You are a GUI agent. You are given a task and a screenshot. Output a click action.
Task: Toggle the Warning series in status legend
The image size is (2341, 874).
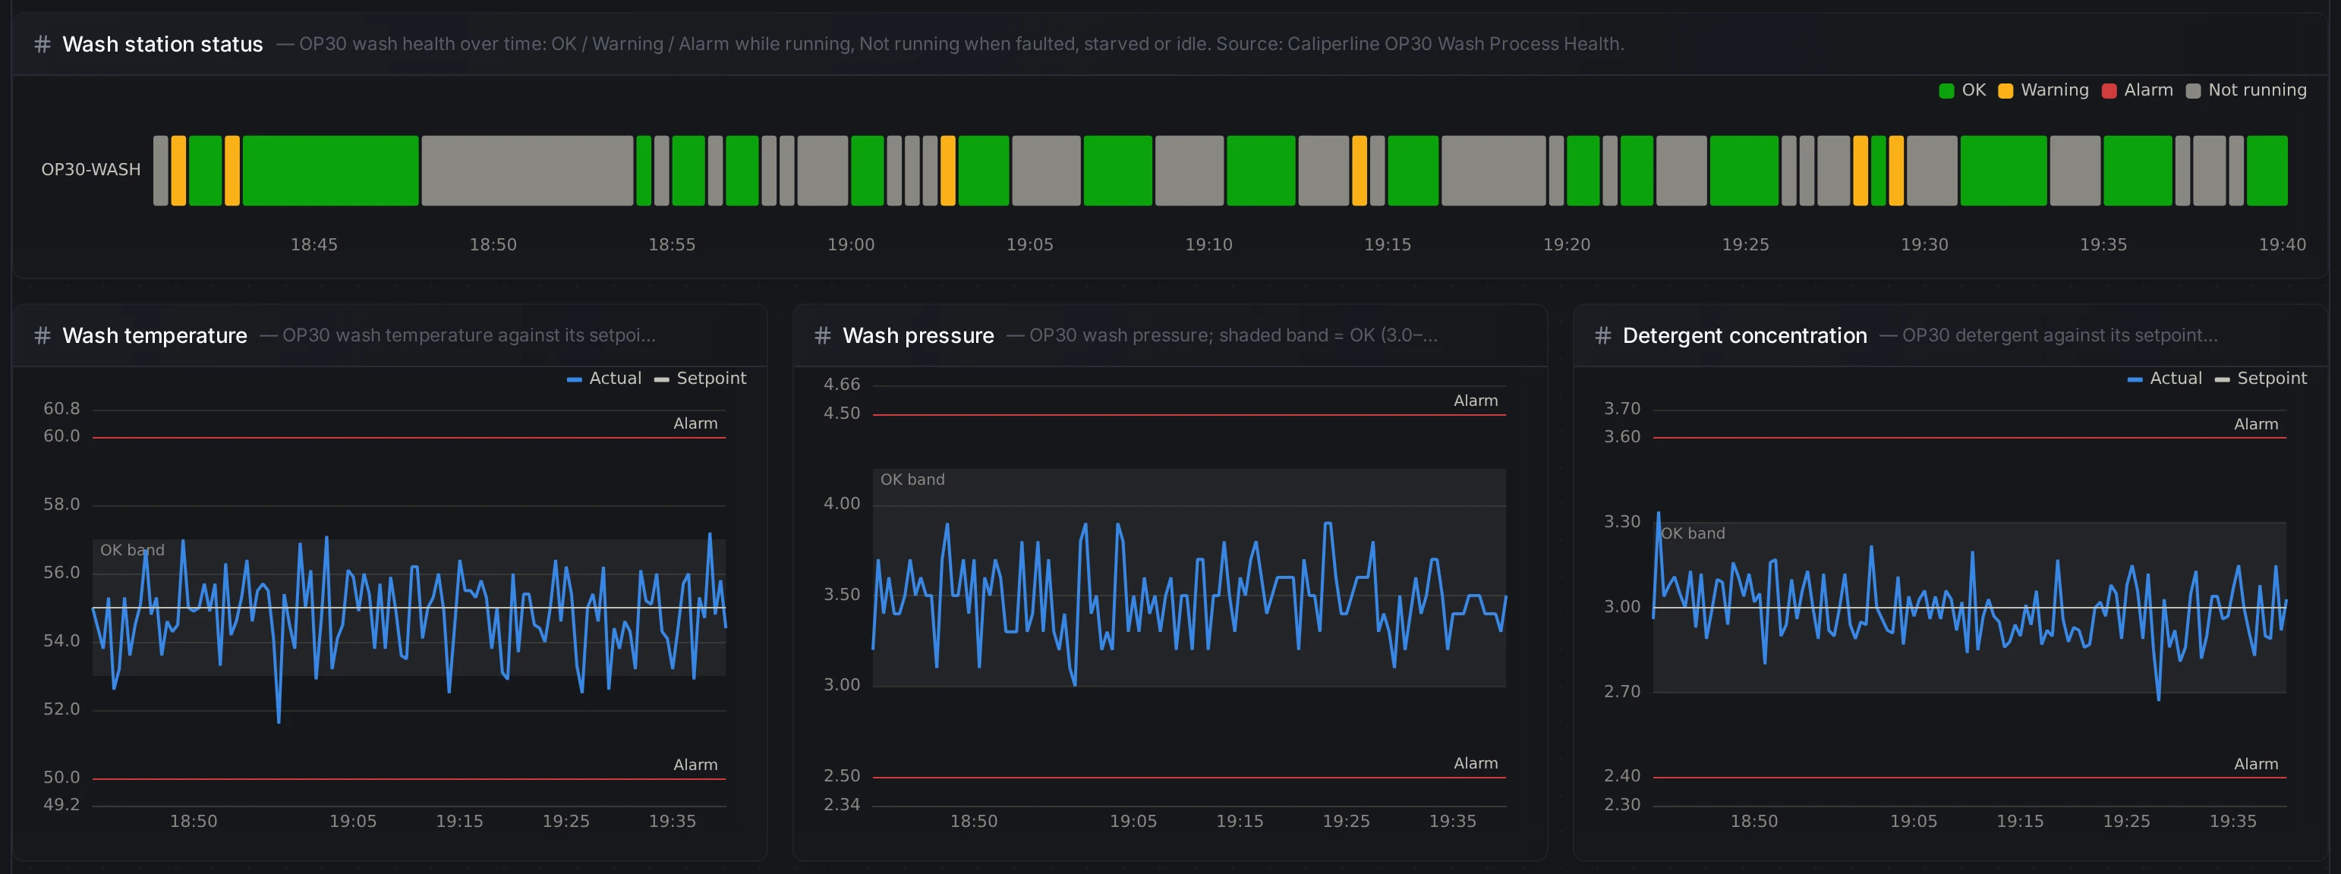click(2043, 90)
